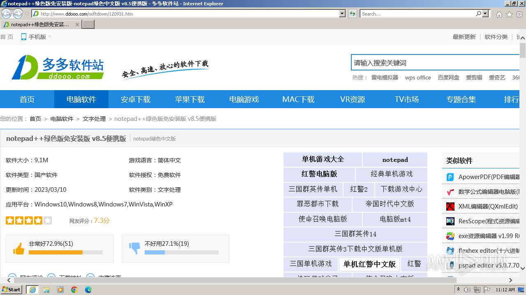
Task: Expand the 手机版 dropdown arrow
Action: (x=50, y=36)
